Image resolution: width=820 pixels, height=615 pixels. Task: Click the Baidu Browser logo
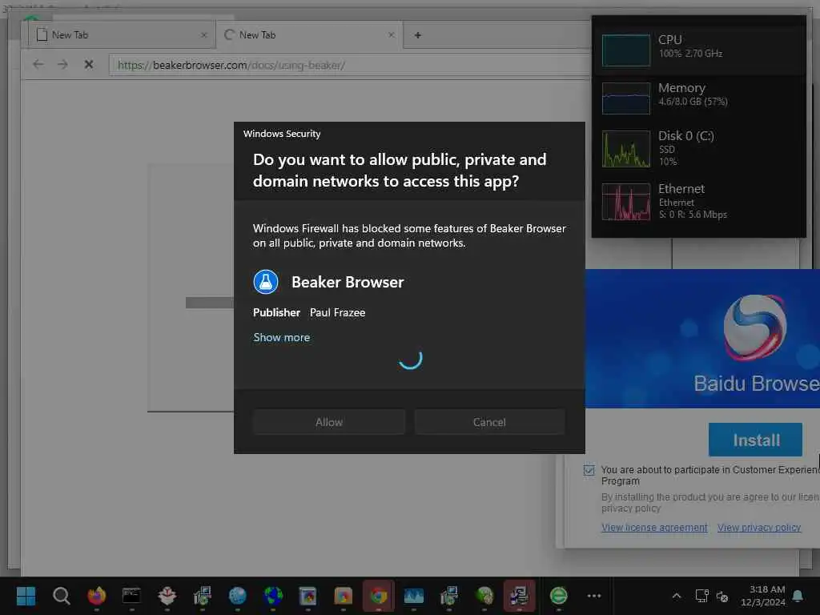pyautogui.click(x=754, y=328)
